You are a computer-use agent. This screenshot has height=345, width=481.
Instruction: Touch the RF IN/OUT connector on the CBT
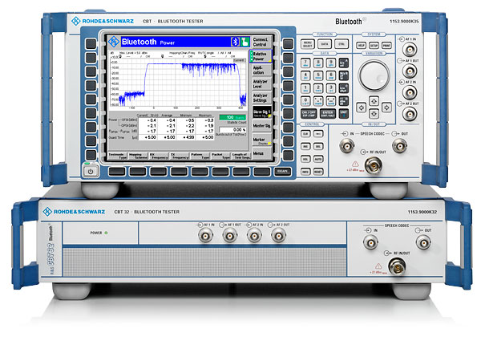pos(374,165)
